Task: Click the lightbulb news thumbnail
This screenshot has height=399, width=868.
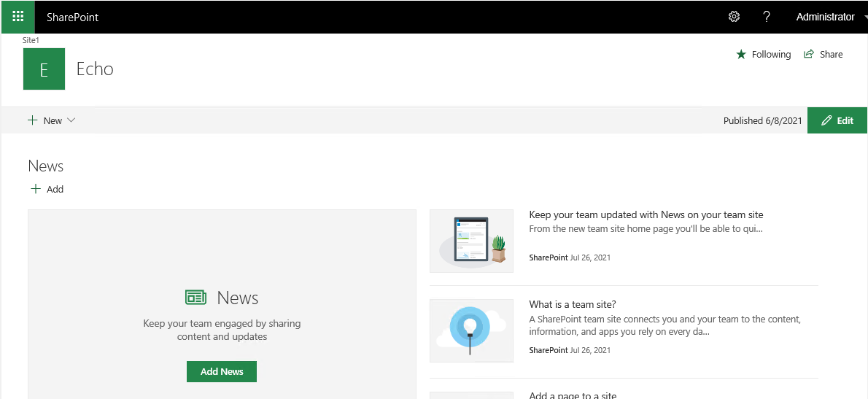Action: (x=472, y=331)
